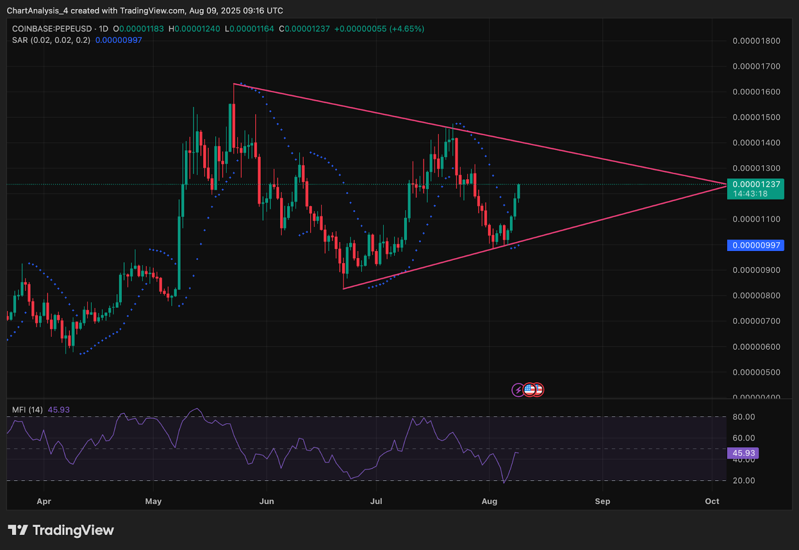The height and width of the screenshot is (550, 799).
Task: Click the 80.00 level on MFI scale
Action: pyautogui.click(x=744, y=417)
